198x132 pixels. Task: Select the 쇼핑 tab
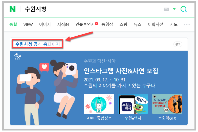tap(123, 24)
